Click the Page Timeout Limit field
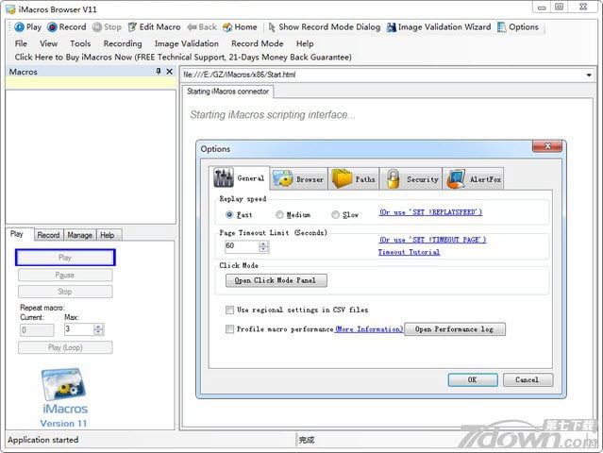Image resolution: width=603 pixels, height=453 pixels. pyautogui.click(x=242, y=246)
